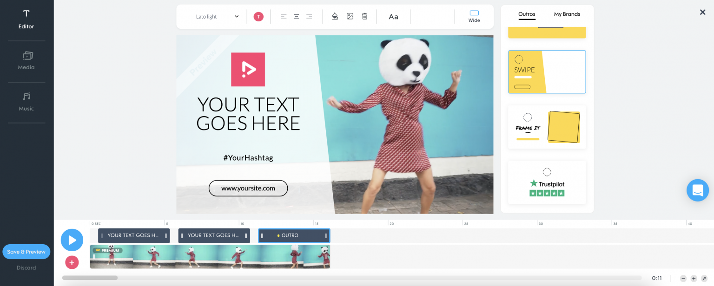Click the text color circle icon
This screenshot has width=714, height=286.
click(x=258, y=17)
